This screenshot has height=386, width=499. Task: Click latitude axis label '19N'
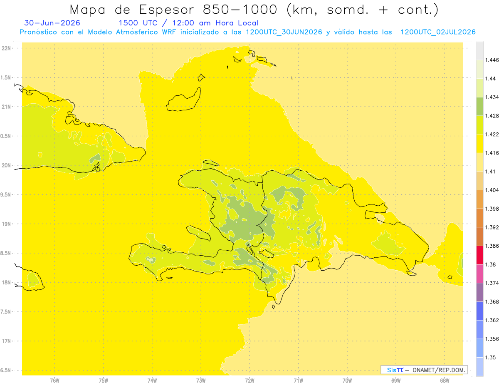(6, 224)
